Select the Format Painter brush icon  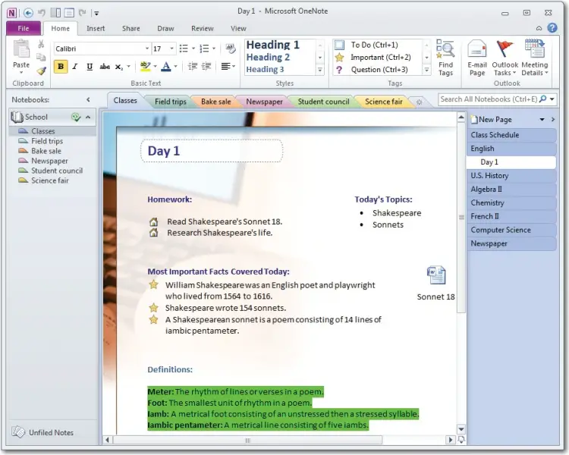tap(42, 71)
